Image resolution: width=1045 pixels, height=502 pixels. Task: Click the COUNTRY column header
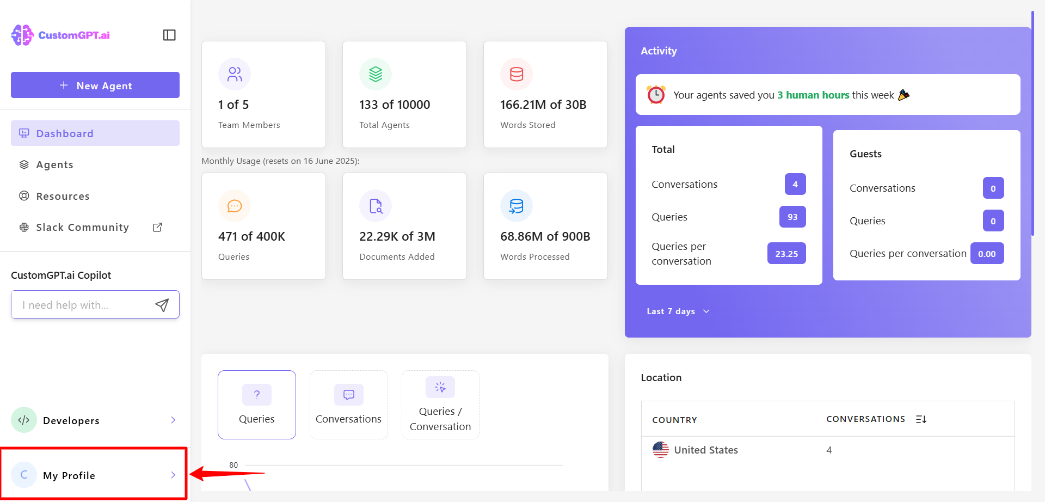click(x=674, y=420)
